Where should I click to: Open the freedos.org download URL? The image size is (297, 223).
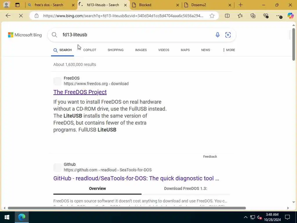pyautogui.click(x=96, y=84)
